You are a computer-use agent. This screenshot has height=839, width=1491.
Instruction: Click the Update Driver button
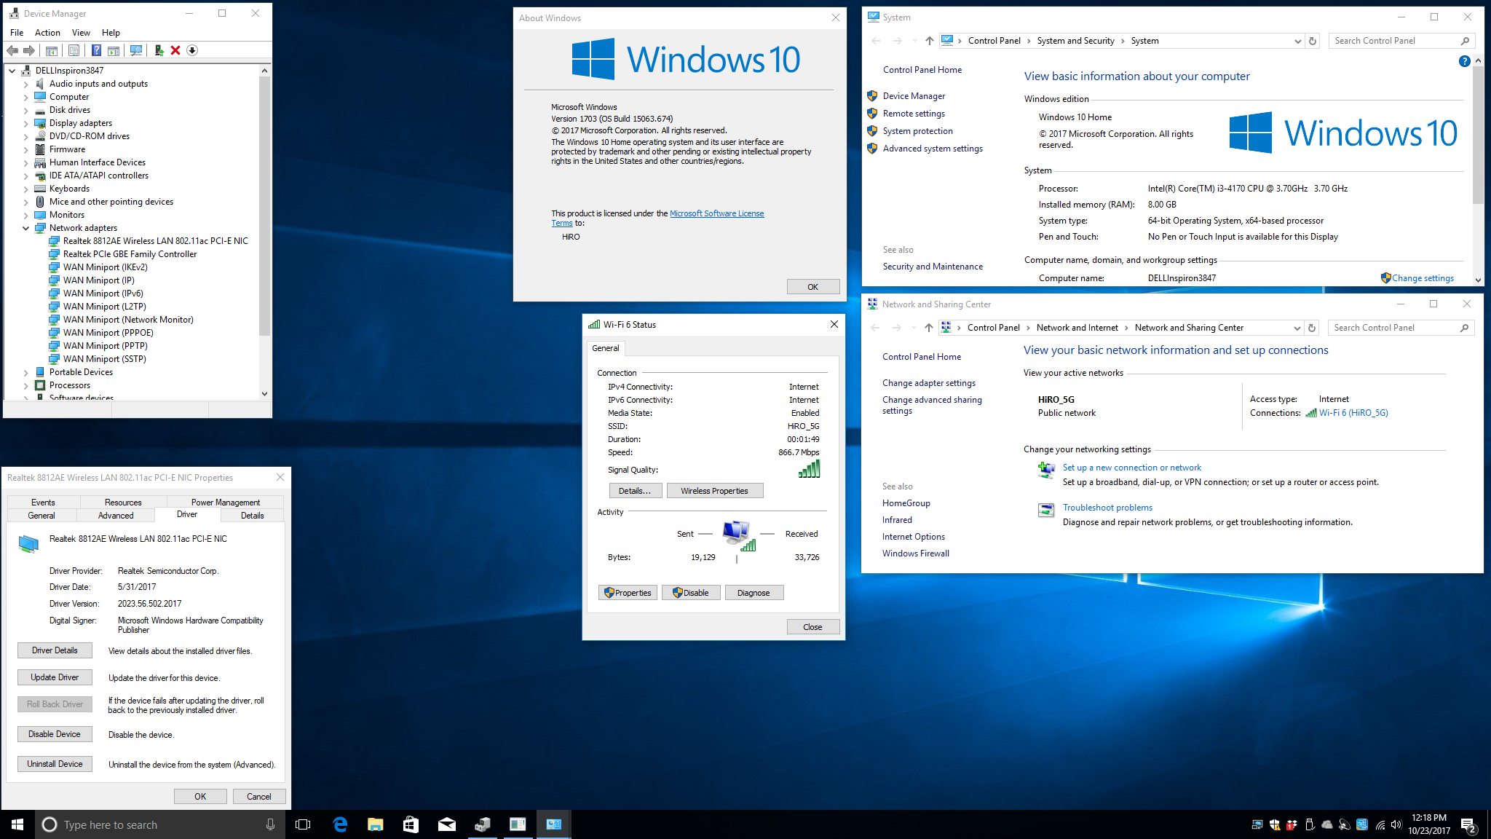55,677
